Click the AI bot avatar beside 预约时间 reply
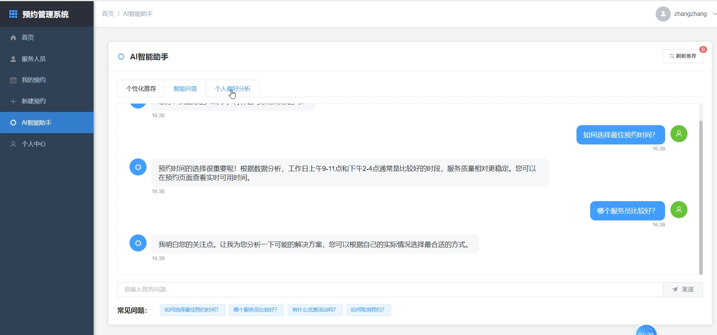 coord(138,167)
